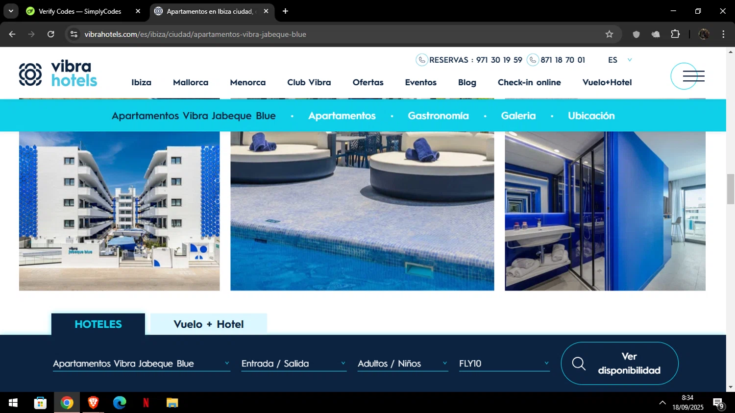Open the Adultos / Niños dropdown
The width and height of the screenshot is (735, 413).
(x=403, y=364)
